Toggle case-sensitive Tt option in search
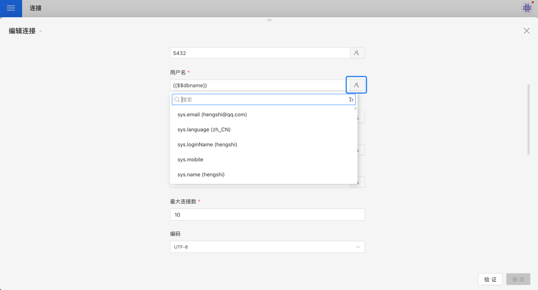The image size is (538, 290). pyautogui.click(x=351, y=100)
